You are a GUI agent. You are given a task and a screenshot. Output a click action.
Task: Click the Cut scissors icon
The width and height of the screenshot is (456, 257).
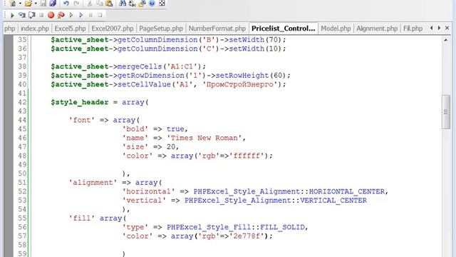90,4
